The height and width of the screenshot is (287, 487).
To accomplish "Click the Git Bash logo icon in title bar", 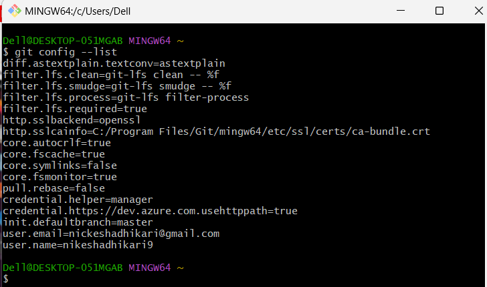I will [14, 11].
